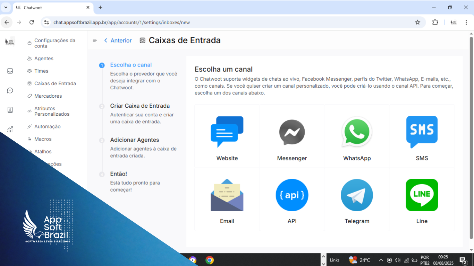Open the browser tab search dropdown
The width and height of the screenshot is (474, 266).
click(x=6, y=7)
